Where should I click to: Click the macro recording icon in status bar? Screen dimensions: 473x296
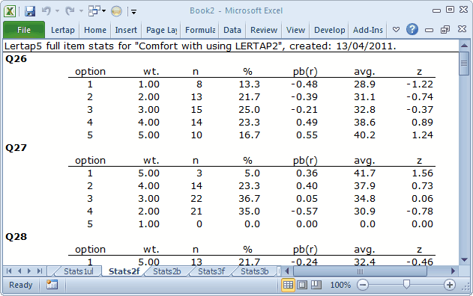(x=52, y=285)
